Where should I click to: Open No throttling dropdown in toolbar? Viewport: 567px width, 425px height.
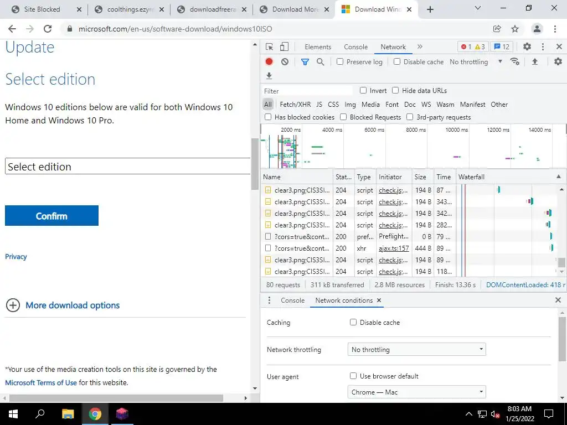[476, 62]
